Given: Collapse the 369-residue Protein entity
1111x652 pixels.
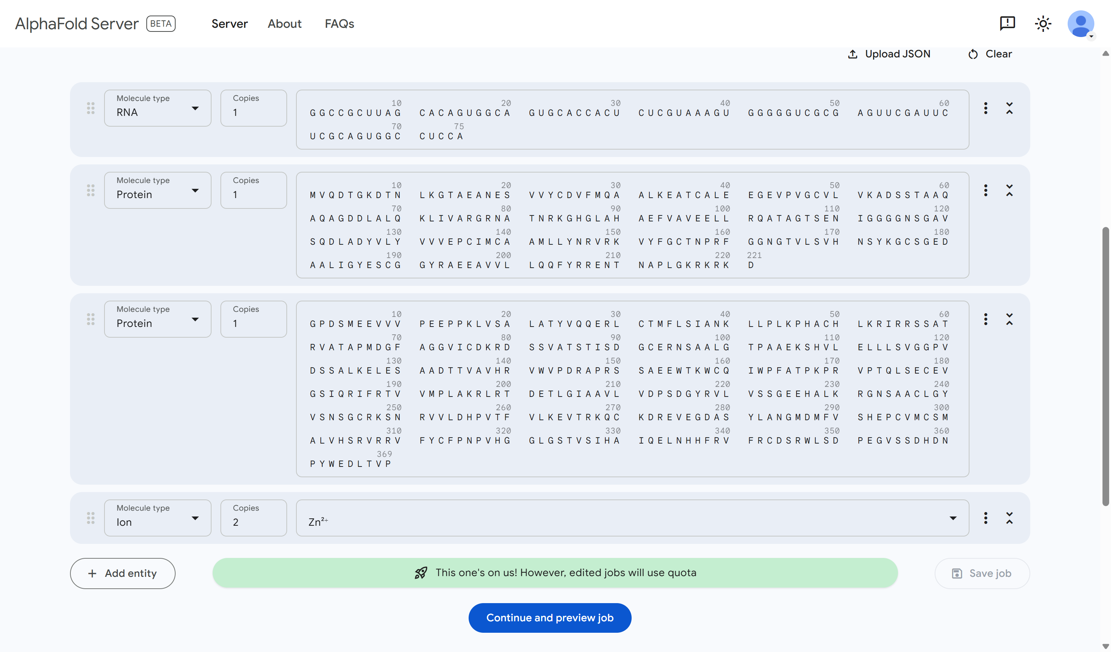Looking at the screenshot, I should [x=1009, y=319].
